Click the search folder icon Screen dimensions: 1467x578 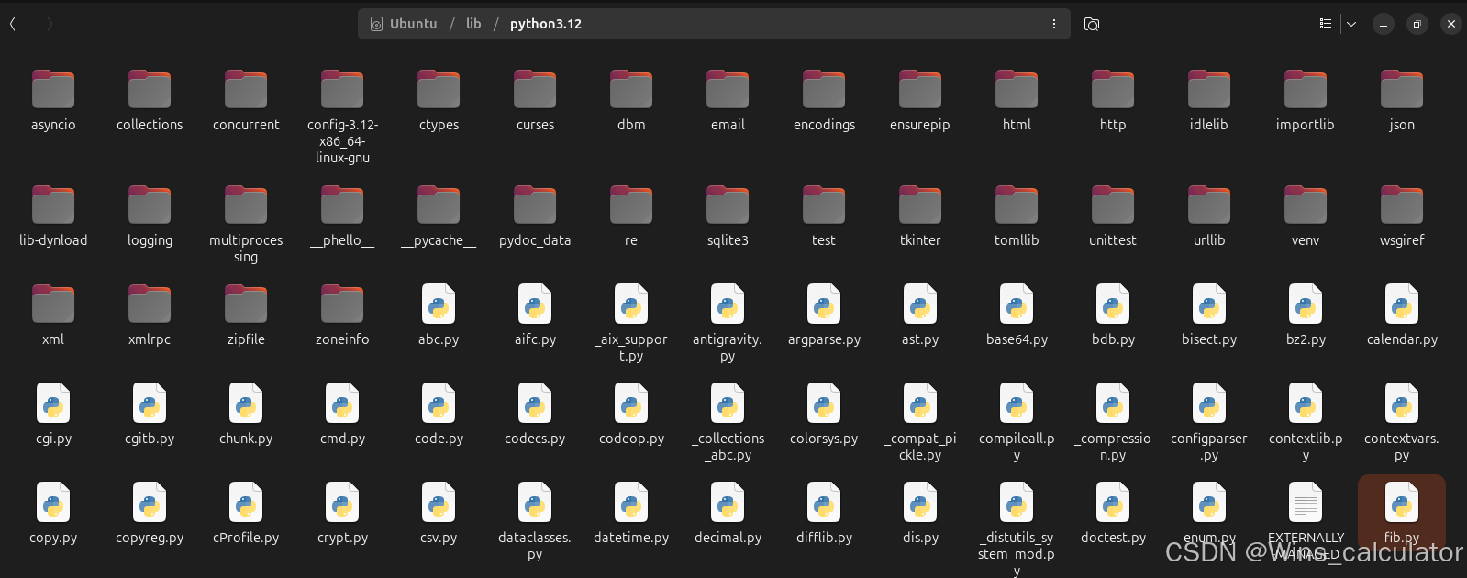pos(1092,24)
